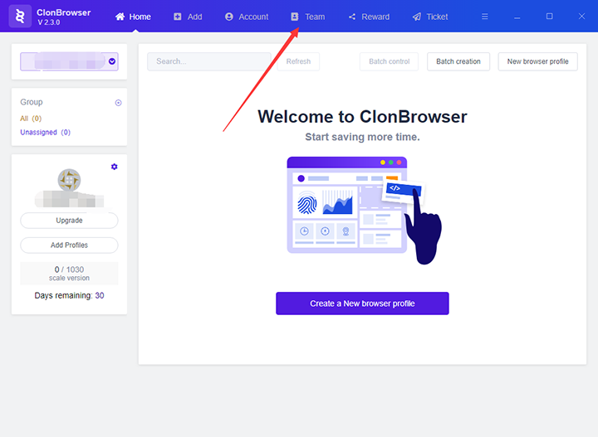Open the Home tab
This screenshot has width=598, height=437.
coord(133,17)
